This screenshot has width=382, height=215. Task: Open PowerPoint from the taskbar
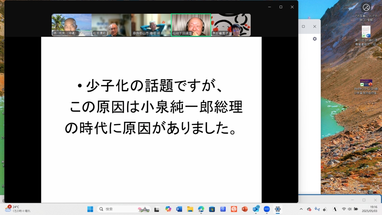pos(245,209)
